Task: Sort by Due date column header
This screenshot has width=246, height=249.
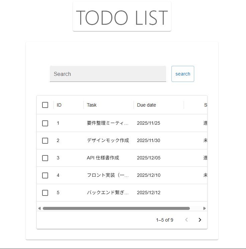Action: pos(146,105)
